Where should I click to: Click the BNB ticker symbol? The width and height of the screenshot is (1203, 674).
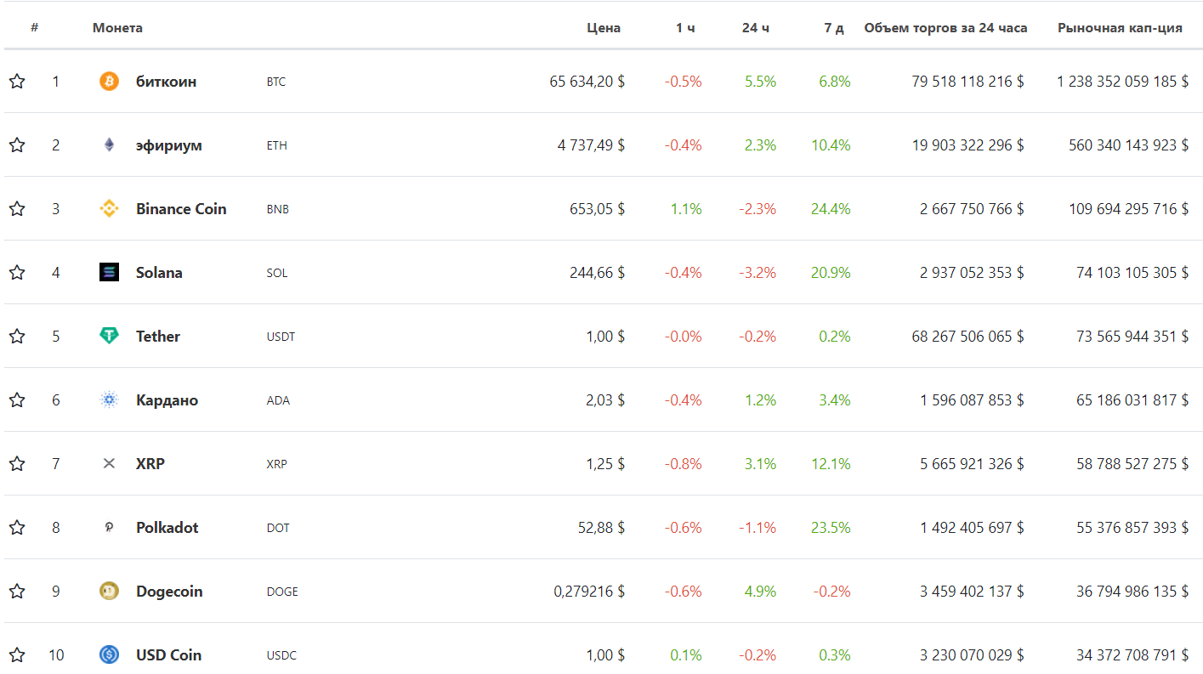point(278,210)
